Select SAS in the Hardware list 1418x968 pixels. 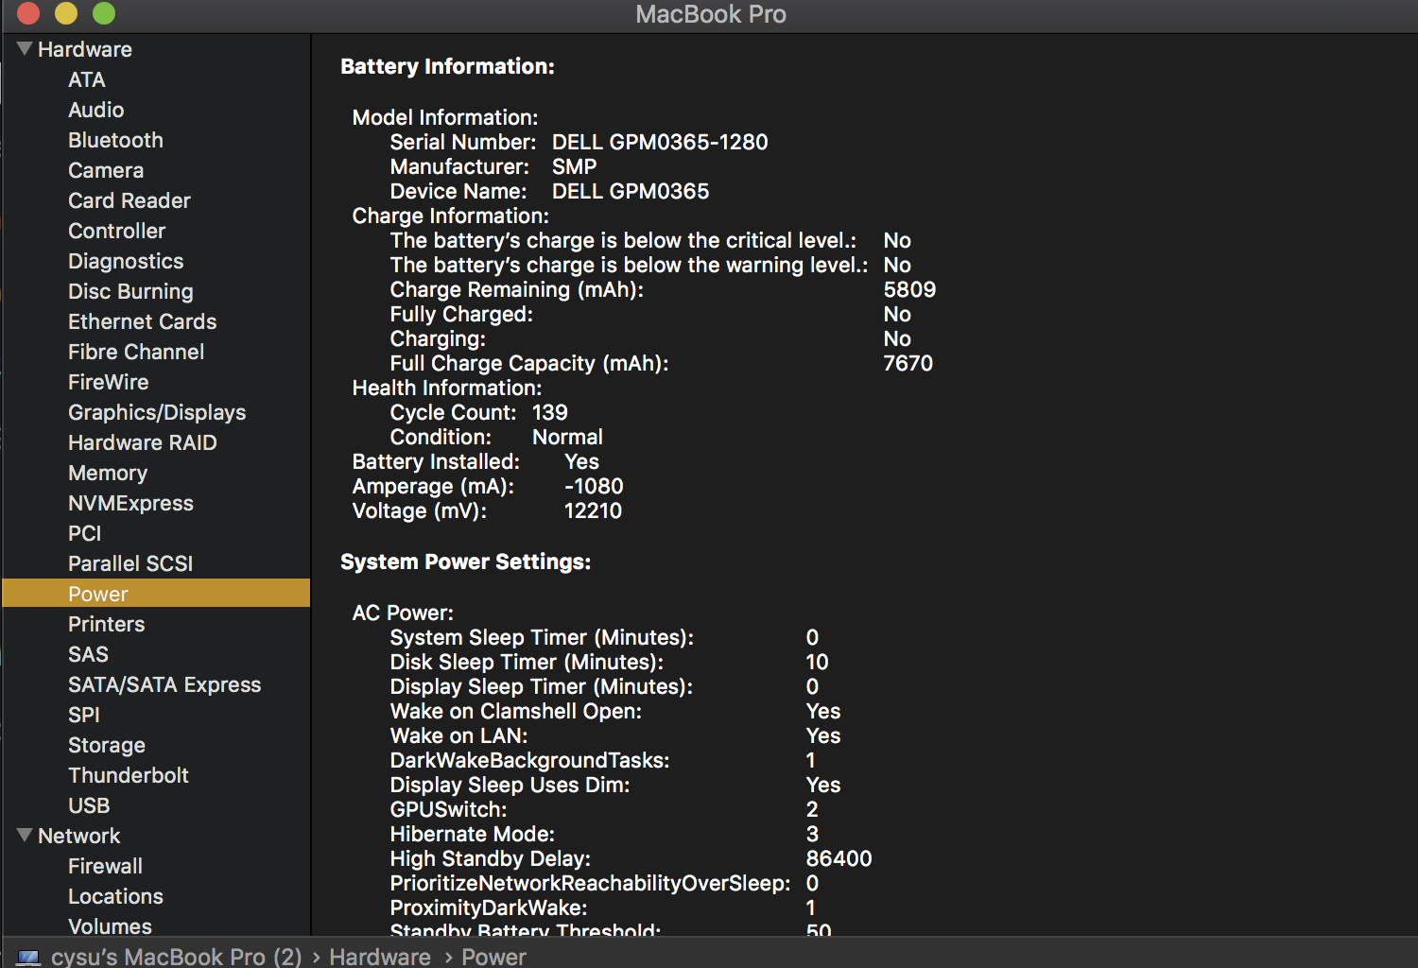(88, 654)
